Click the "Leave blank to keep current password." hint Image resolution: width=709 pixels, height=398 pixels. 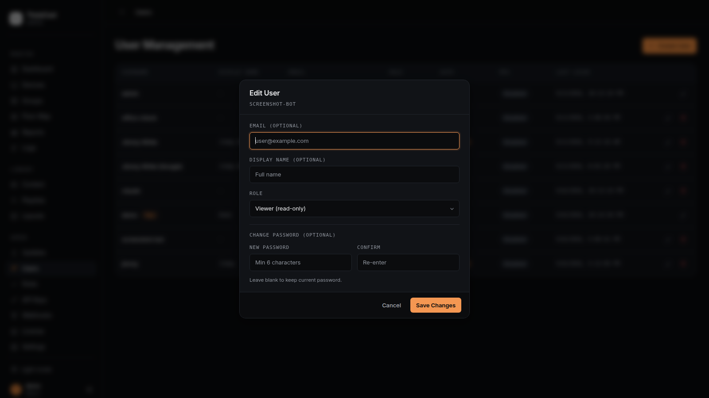click(296, 280)
